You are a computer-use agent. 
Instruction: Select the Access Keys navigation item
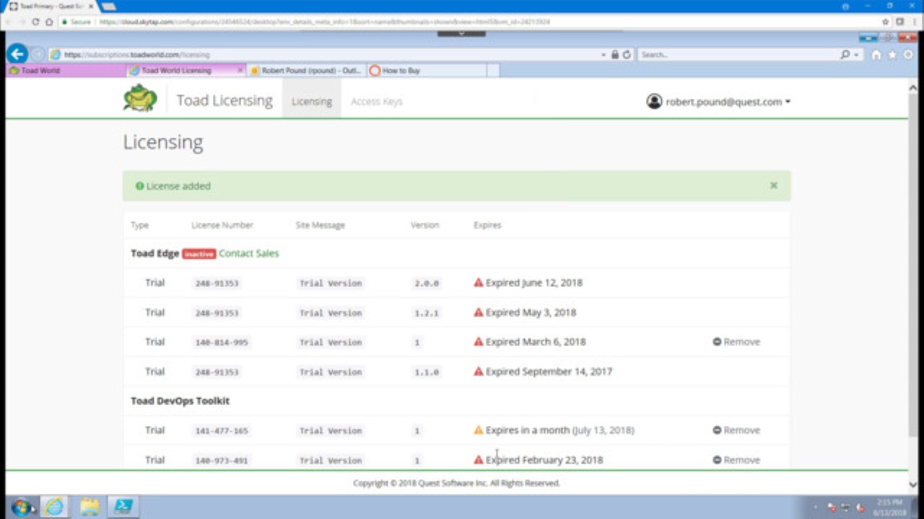click(x=376, y=101)
